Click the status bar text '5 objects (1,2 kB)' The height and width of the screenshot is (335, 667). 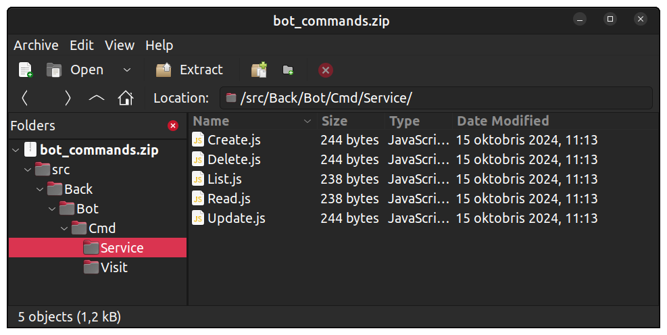tap(70, 317)
